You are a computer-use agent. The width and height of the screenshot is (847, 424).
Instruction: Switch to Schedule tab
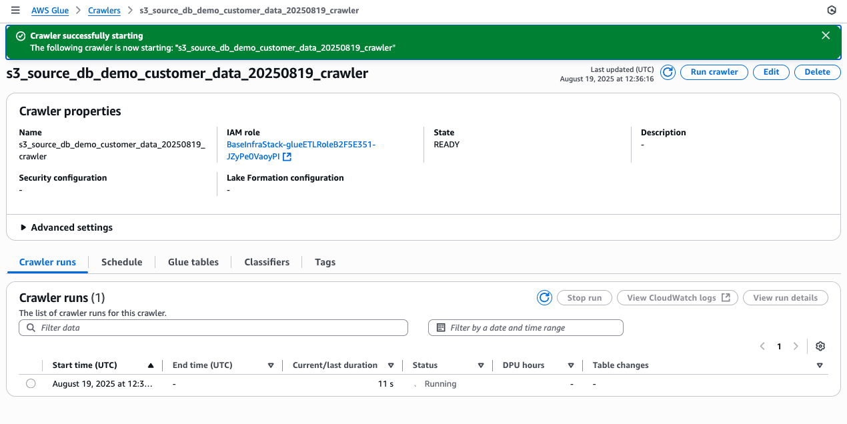click(x=121, y=262)
